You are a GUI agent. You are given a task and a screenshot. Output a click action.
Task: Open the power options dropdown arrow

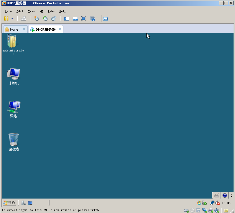click(12, 18)
